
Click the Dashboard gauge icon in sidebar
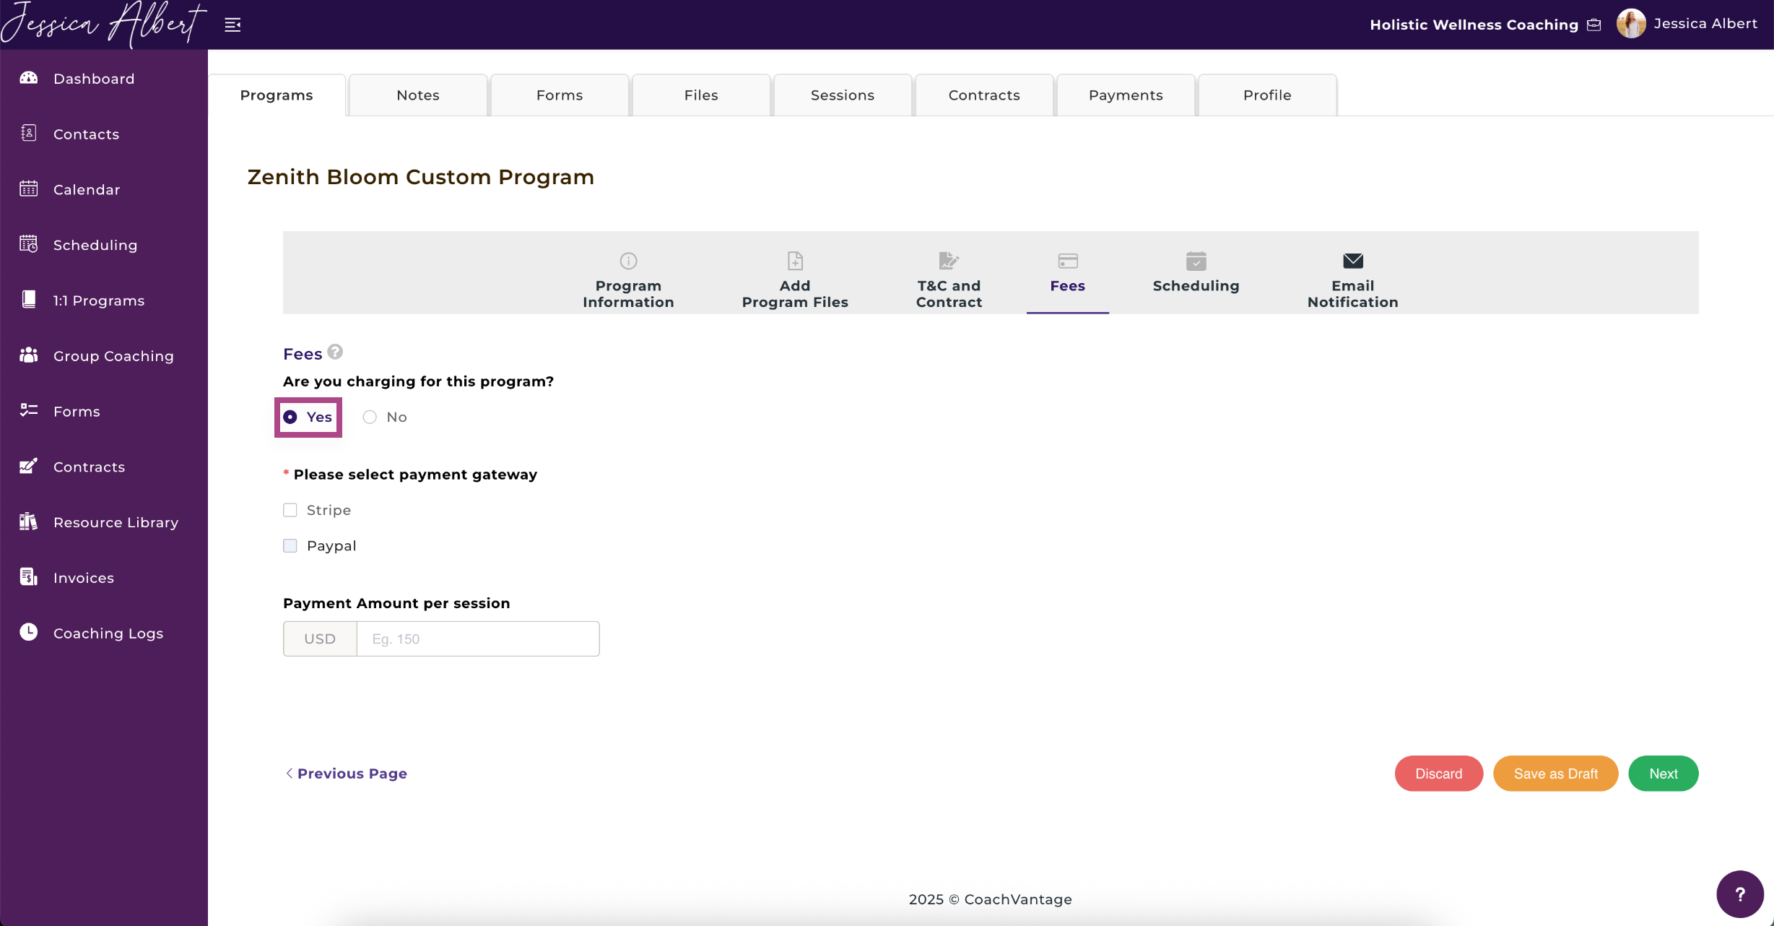(x=28, y=78)
